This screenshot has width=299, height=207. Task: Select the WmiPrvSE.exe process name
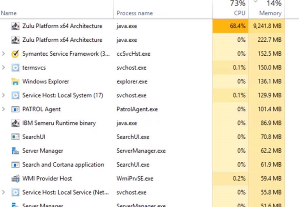coord(135,179)
